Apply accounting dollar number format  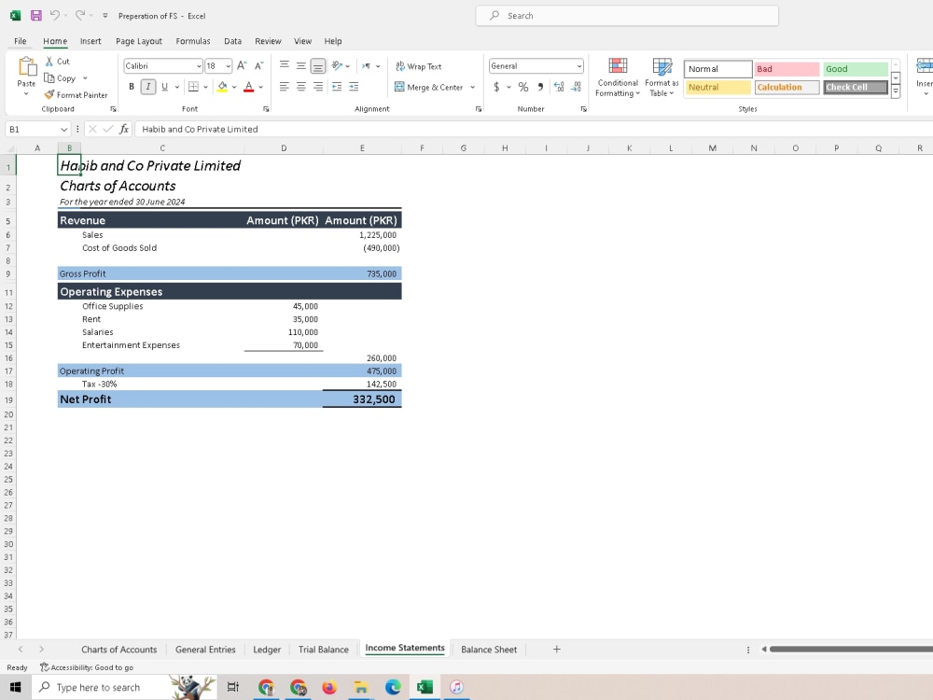coord(497,87)
